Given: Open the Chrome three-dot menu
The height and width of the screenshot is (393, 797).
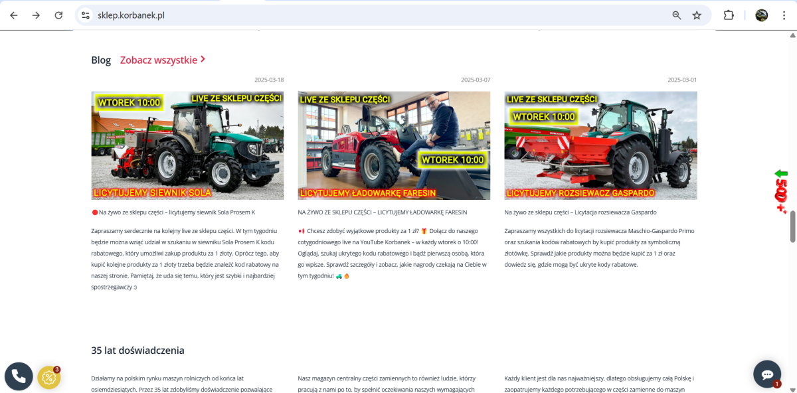Looking at the screenshot, I should tap(784, 15).
